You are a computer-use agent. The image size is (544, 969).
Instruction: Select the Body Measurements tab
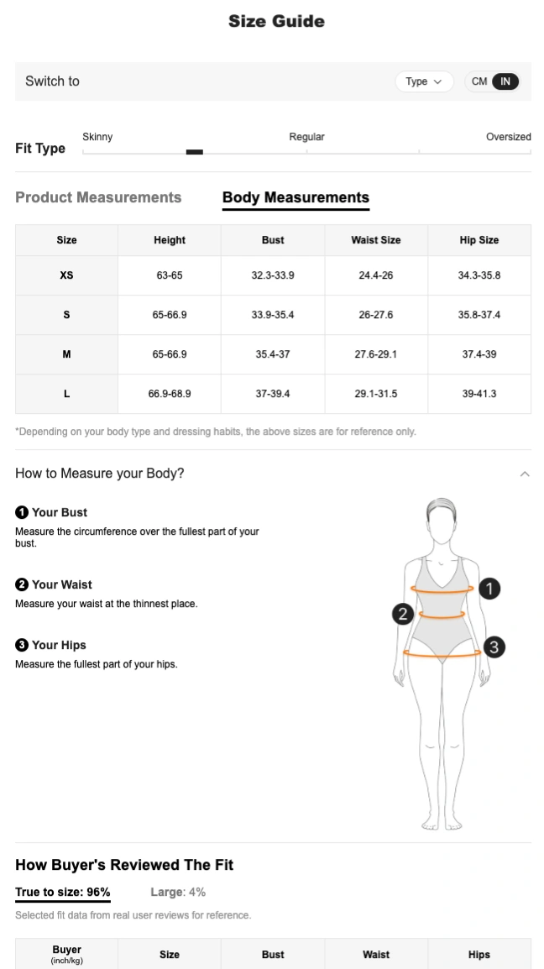point(296,197)
